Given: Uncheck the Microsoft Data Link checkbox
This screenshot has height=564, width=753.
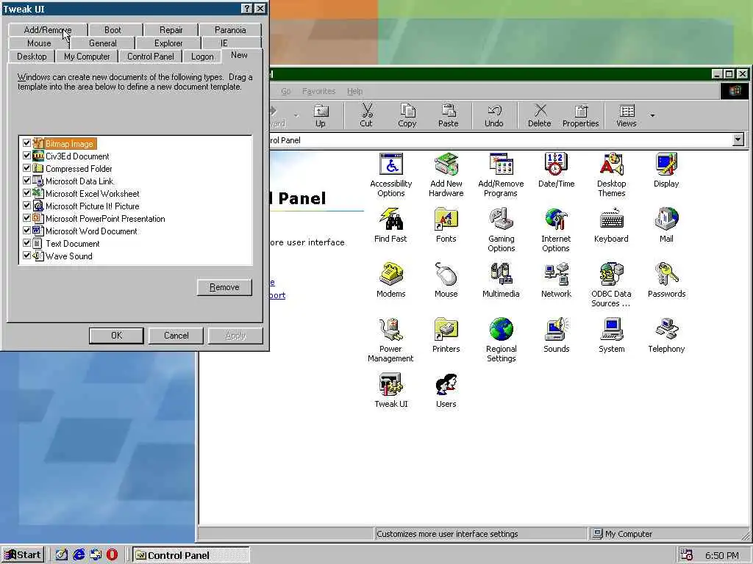Looking at the screenshot, I should tap(27, 181).
